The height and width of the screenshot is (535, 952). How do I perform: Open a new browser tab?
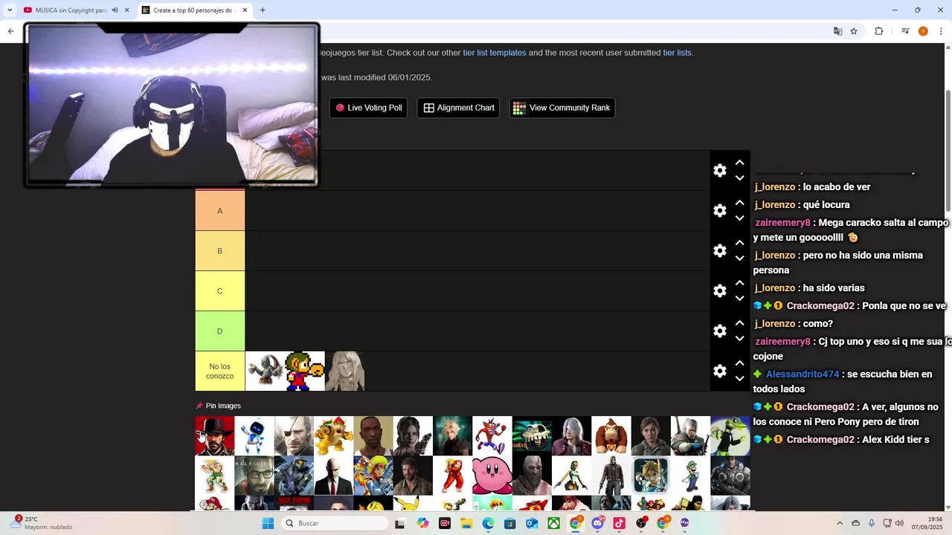pyautogui.click(x=263, y=10)
